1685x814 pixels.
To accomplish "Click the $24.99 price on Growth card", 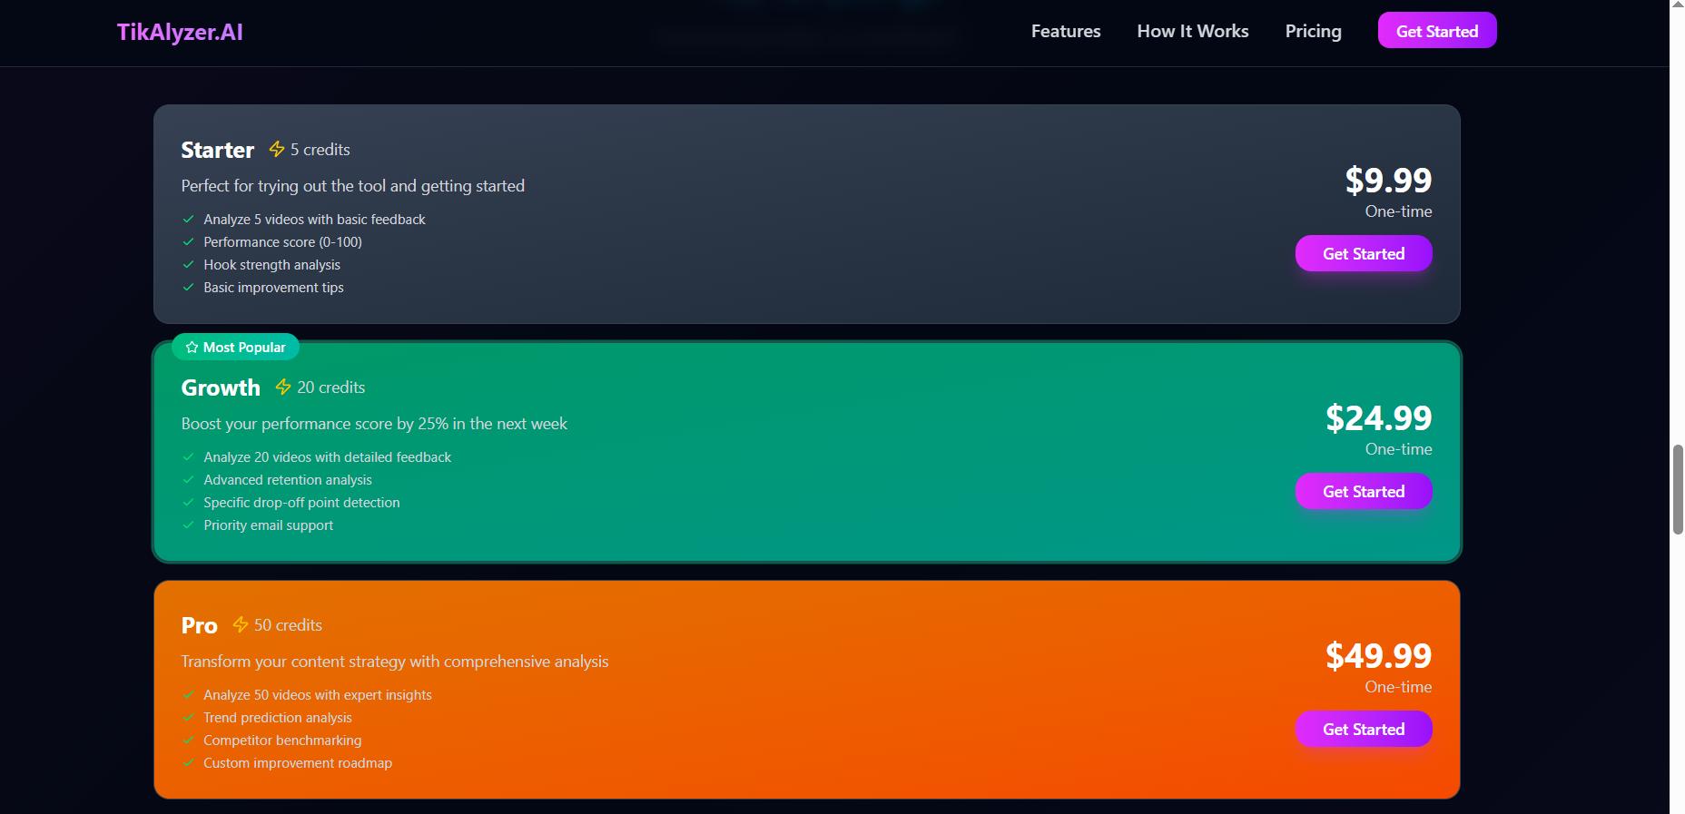I will [x=1378, y=417].
